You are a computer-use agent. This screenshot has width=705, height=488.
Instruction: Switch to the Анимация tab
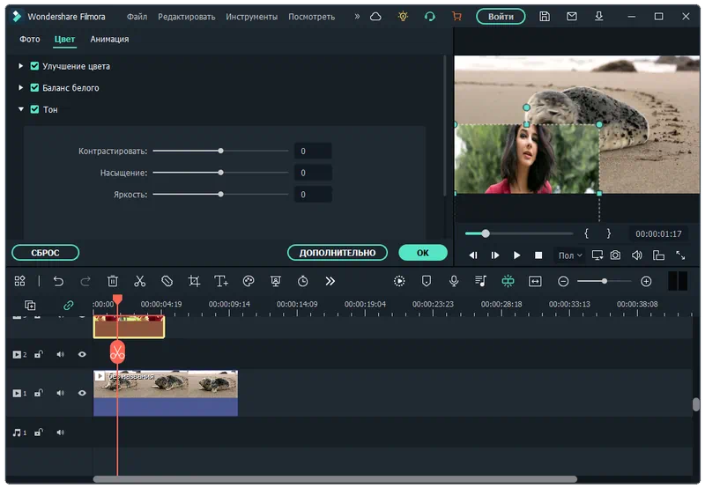[x=109, y=40]
